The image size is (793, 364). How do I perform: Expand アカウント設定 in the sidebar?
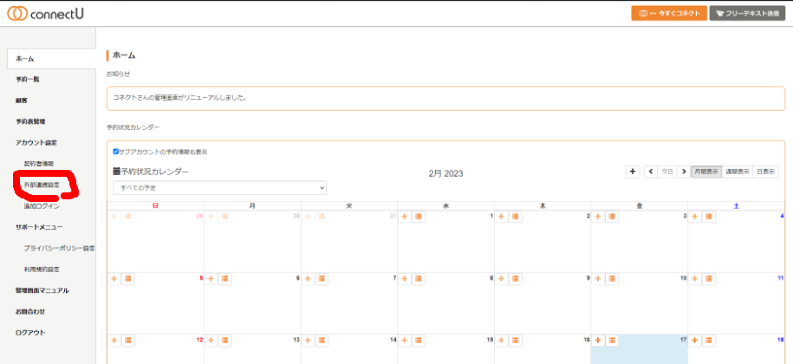[36, 142]
